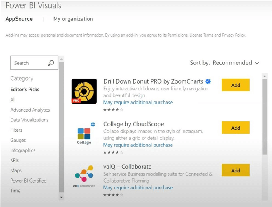Click the star rating under Drill Down Donut
This screenshot has width=272, height=207.
(113, 110)
